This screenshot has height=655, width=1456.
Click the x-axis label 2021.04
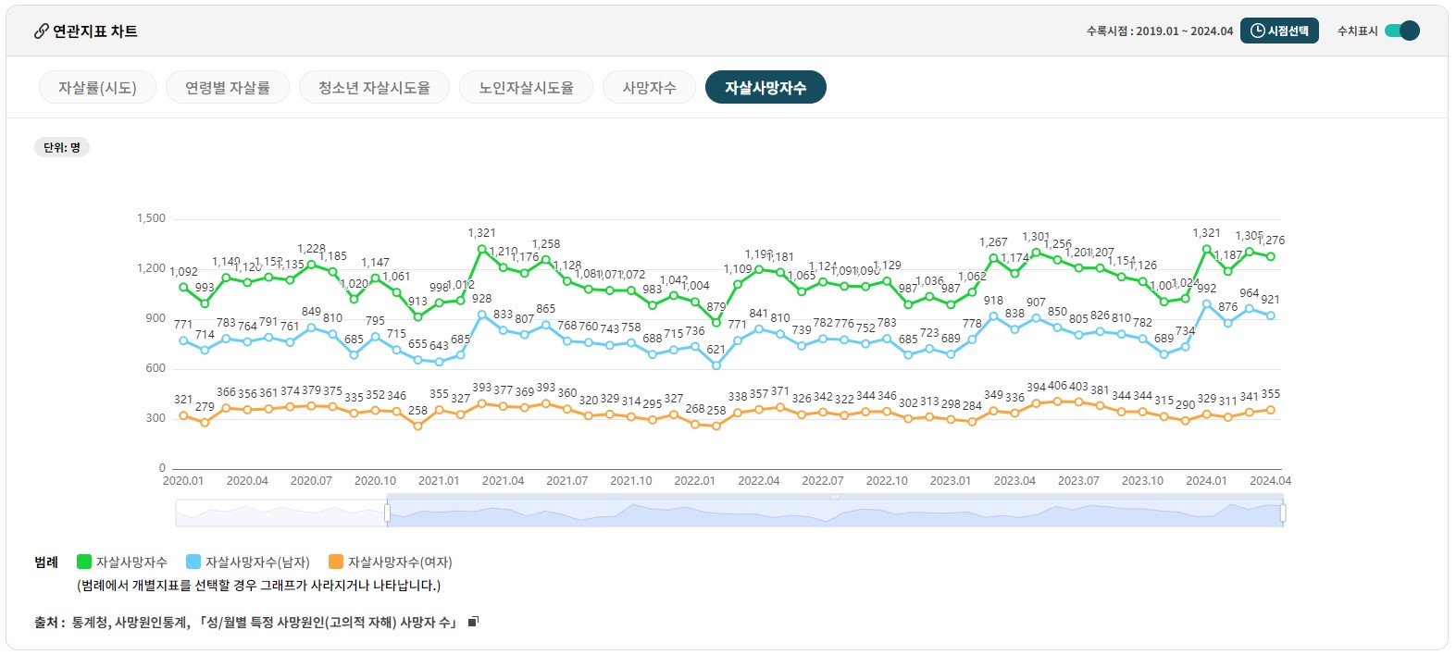pos(503,481)
